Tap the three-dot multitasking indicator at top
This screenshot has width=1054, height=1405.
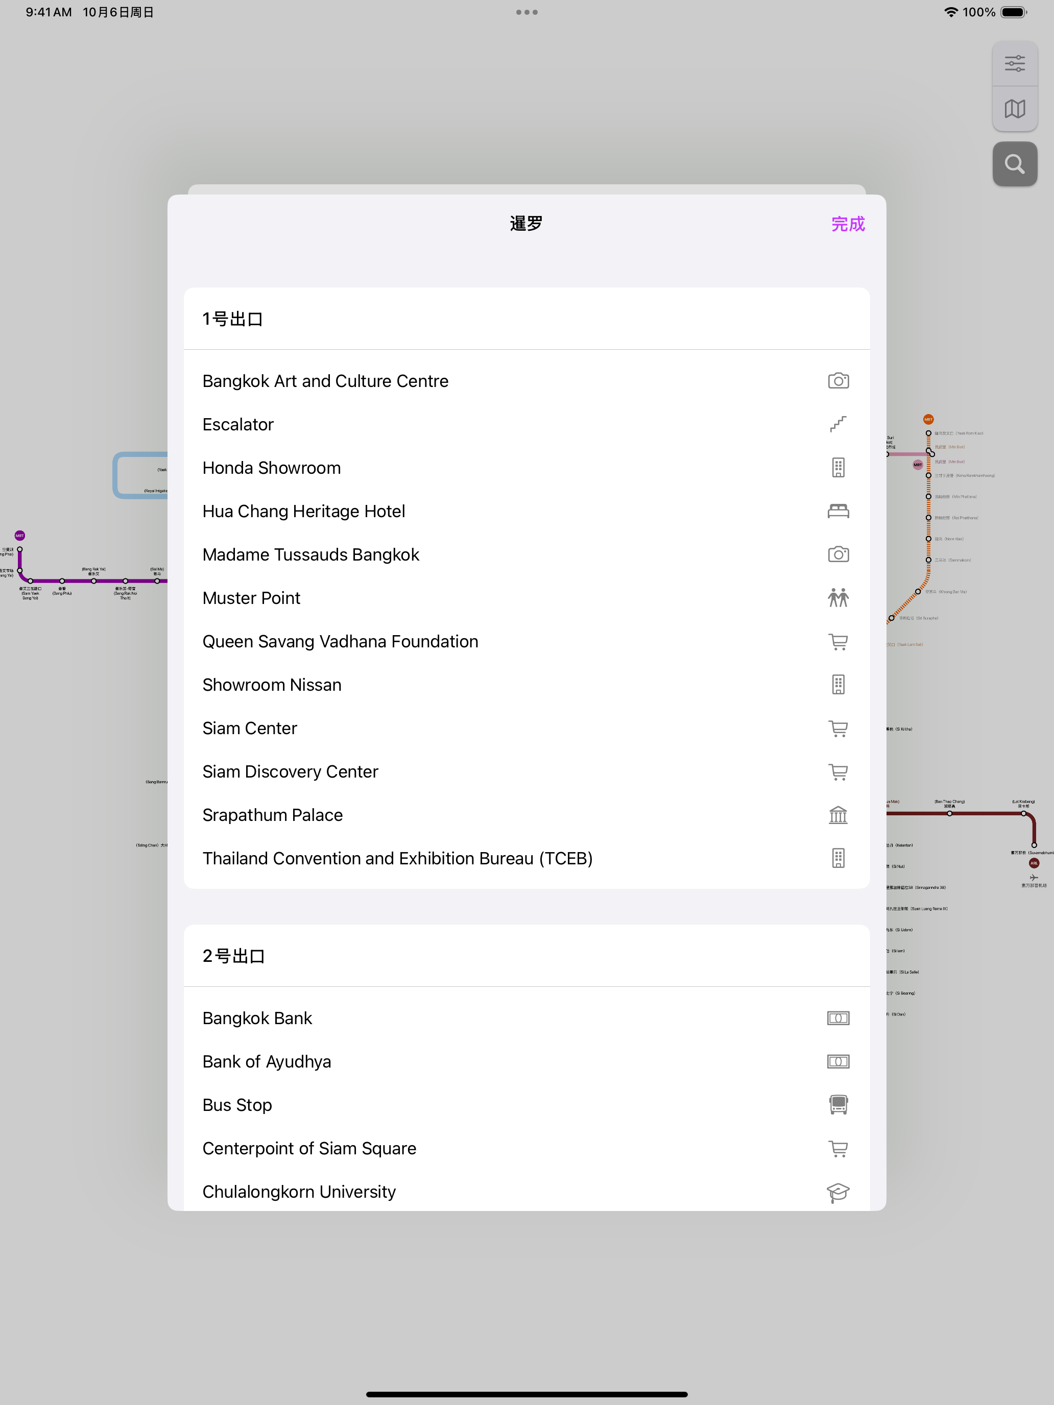click(x=526, y=12)
